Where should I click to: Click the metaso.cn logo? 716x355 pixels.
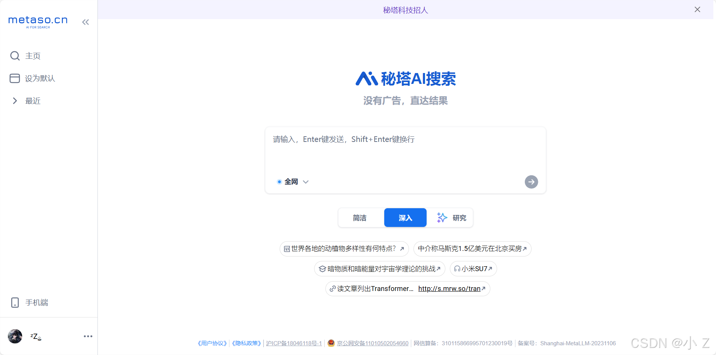pos(38,22)
